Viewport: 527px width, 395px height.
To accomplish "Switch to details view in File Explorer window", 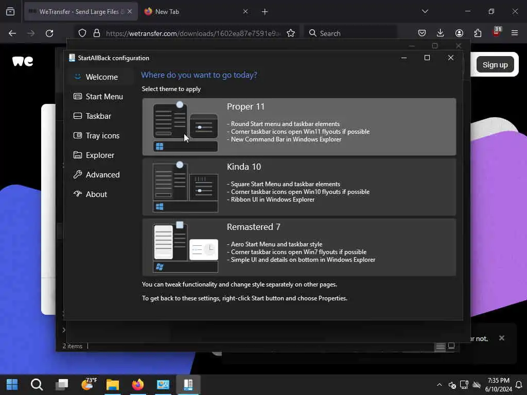I will 441,346.
